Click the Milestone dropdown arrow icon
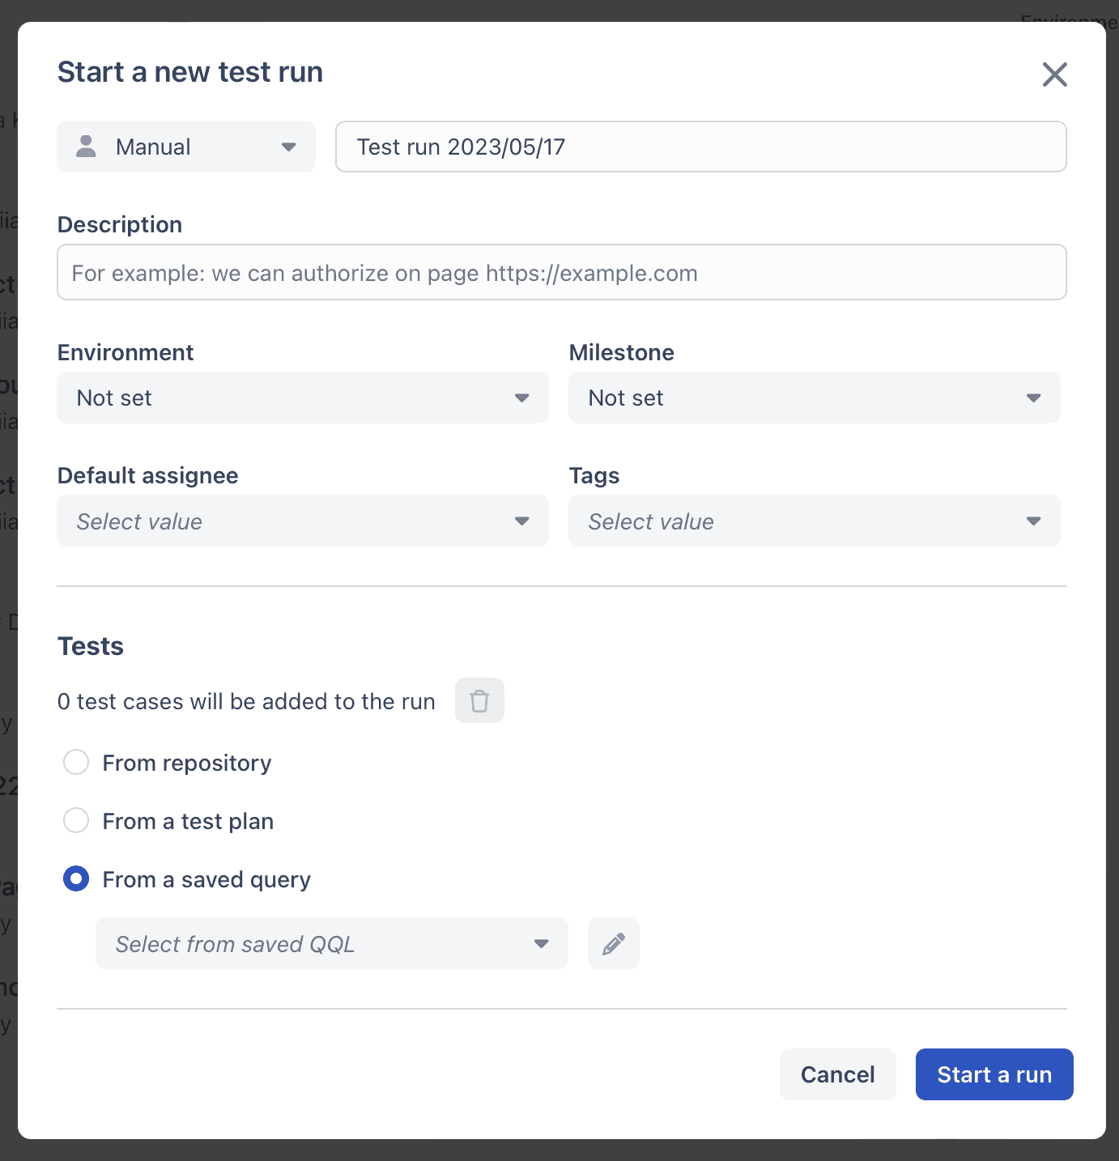 [1034, 398]
